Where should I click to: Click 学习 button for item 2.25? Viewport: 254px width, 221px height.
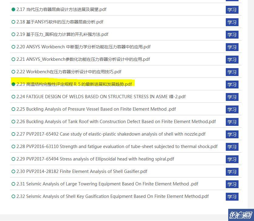tap(232, 109)
